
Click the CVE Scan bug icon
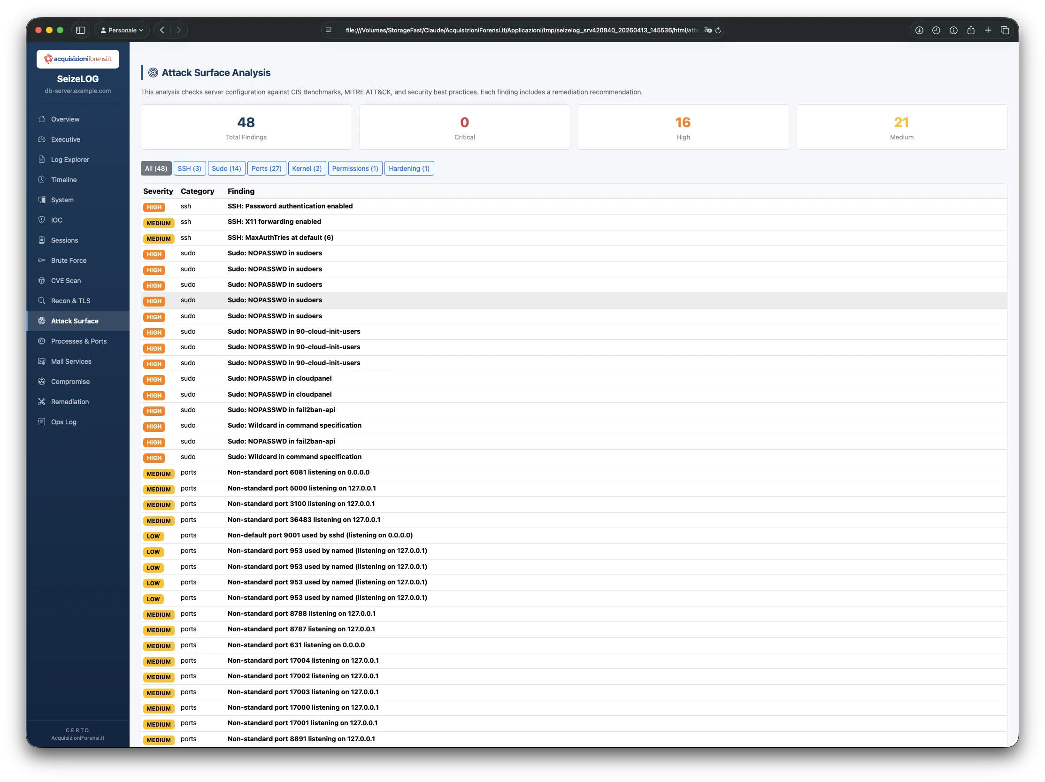[42, 281]
